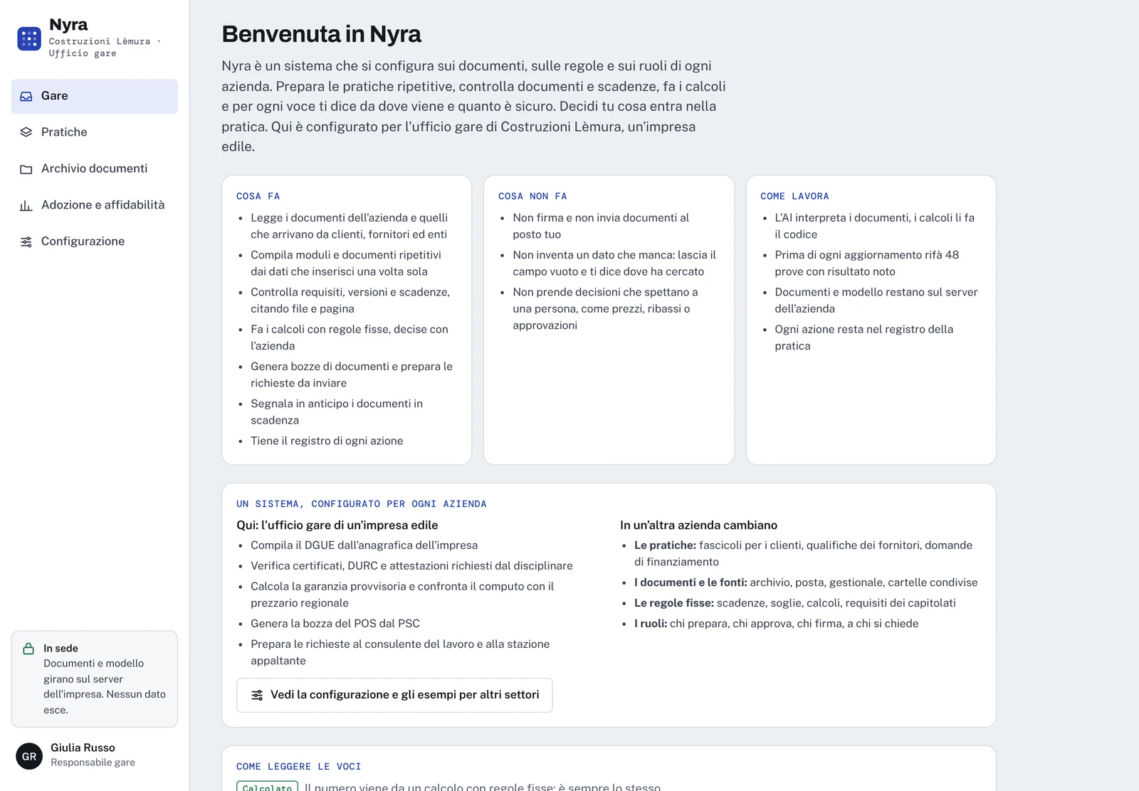This screenshot has width=1139, height=791.
Task: Click 'Compila il DGUE dall'anagrafica dell'impresa'
Action: [364, 545]
